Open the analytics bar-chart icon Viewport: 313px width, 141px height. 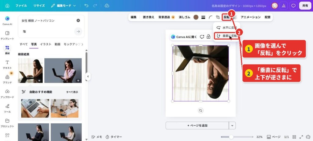tap(283, 6)
